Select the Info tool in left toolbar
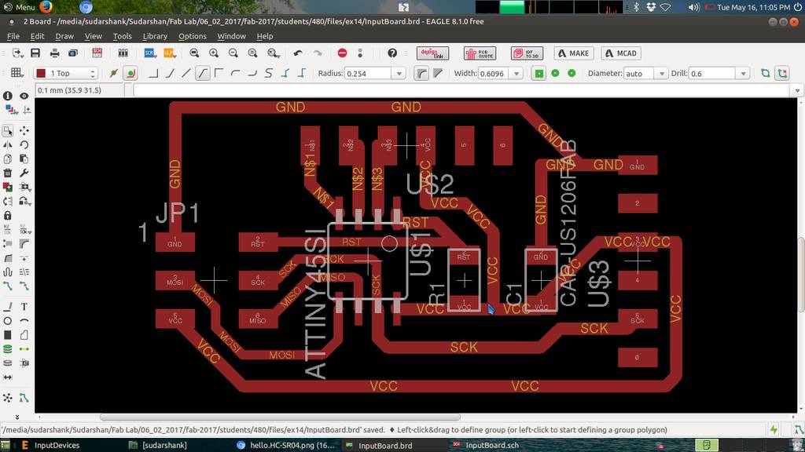 click(x=8, y=96)
